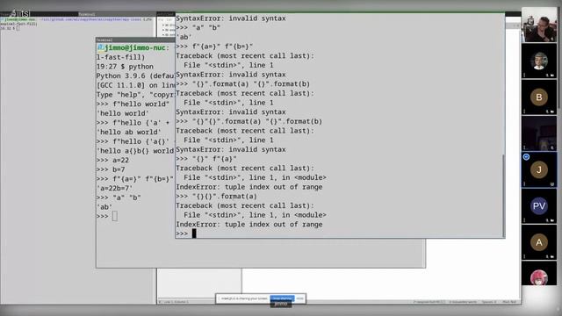562x316 pixels.
Task: Select the participant tile with cartoon avatar photo
Action: pyautogui.click(x=539, y=61)
